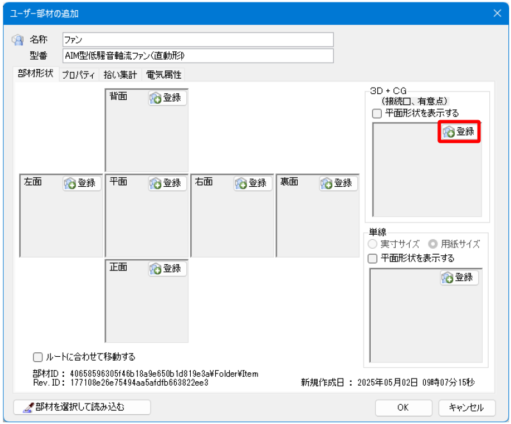Close the ユーザー部材の追加 dialog
511x424 pixels.
point(498,13)
